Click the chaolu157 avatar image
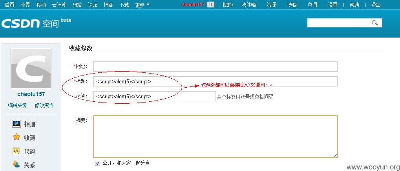 (x=31, y=68)
